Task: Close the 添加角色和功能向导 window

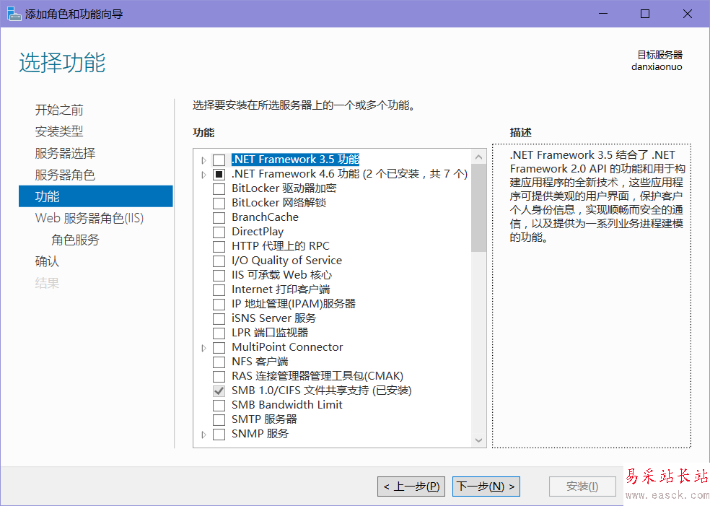Action: click(x=688, y=14)
